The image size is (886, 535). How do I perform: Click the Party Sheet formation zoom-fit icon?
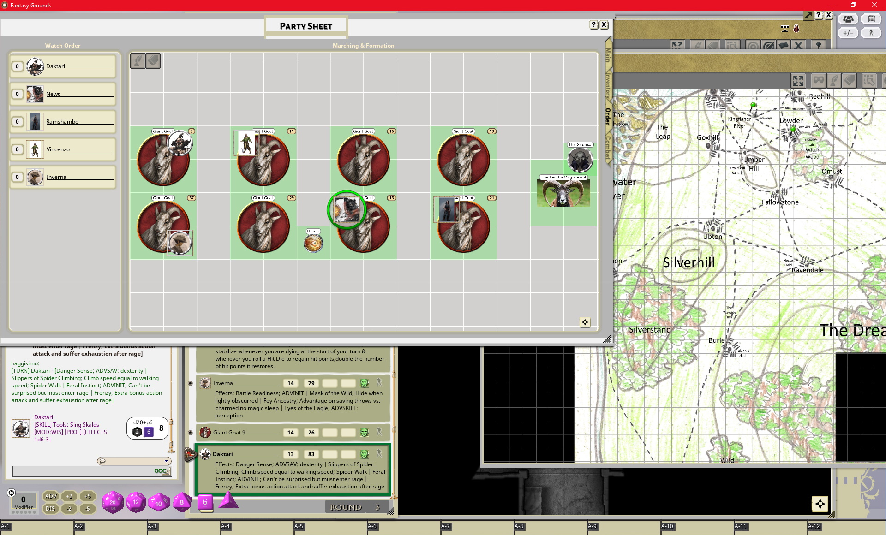coord(585,322)
